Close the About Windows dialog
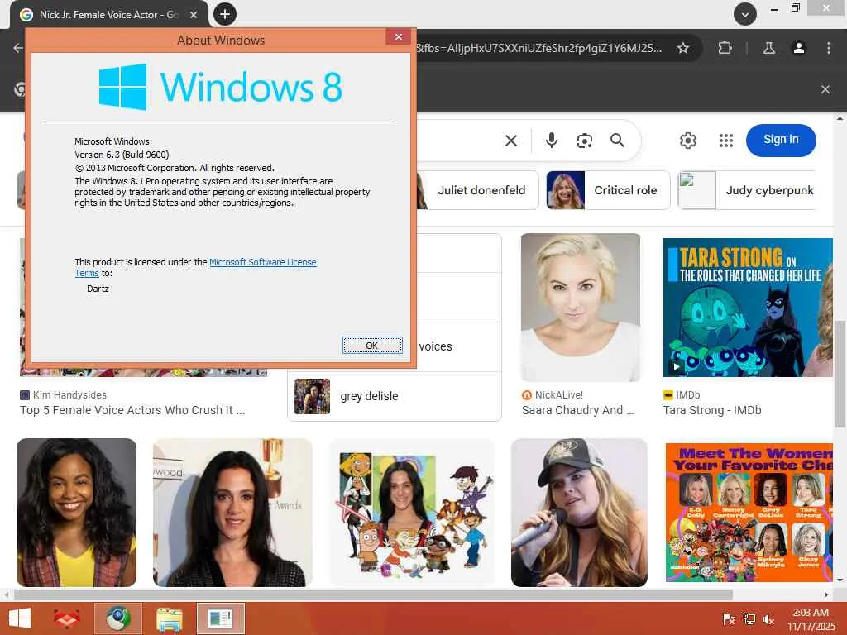This screenshot has width=847, height=635. [399, 36]
